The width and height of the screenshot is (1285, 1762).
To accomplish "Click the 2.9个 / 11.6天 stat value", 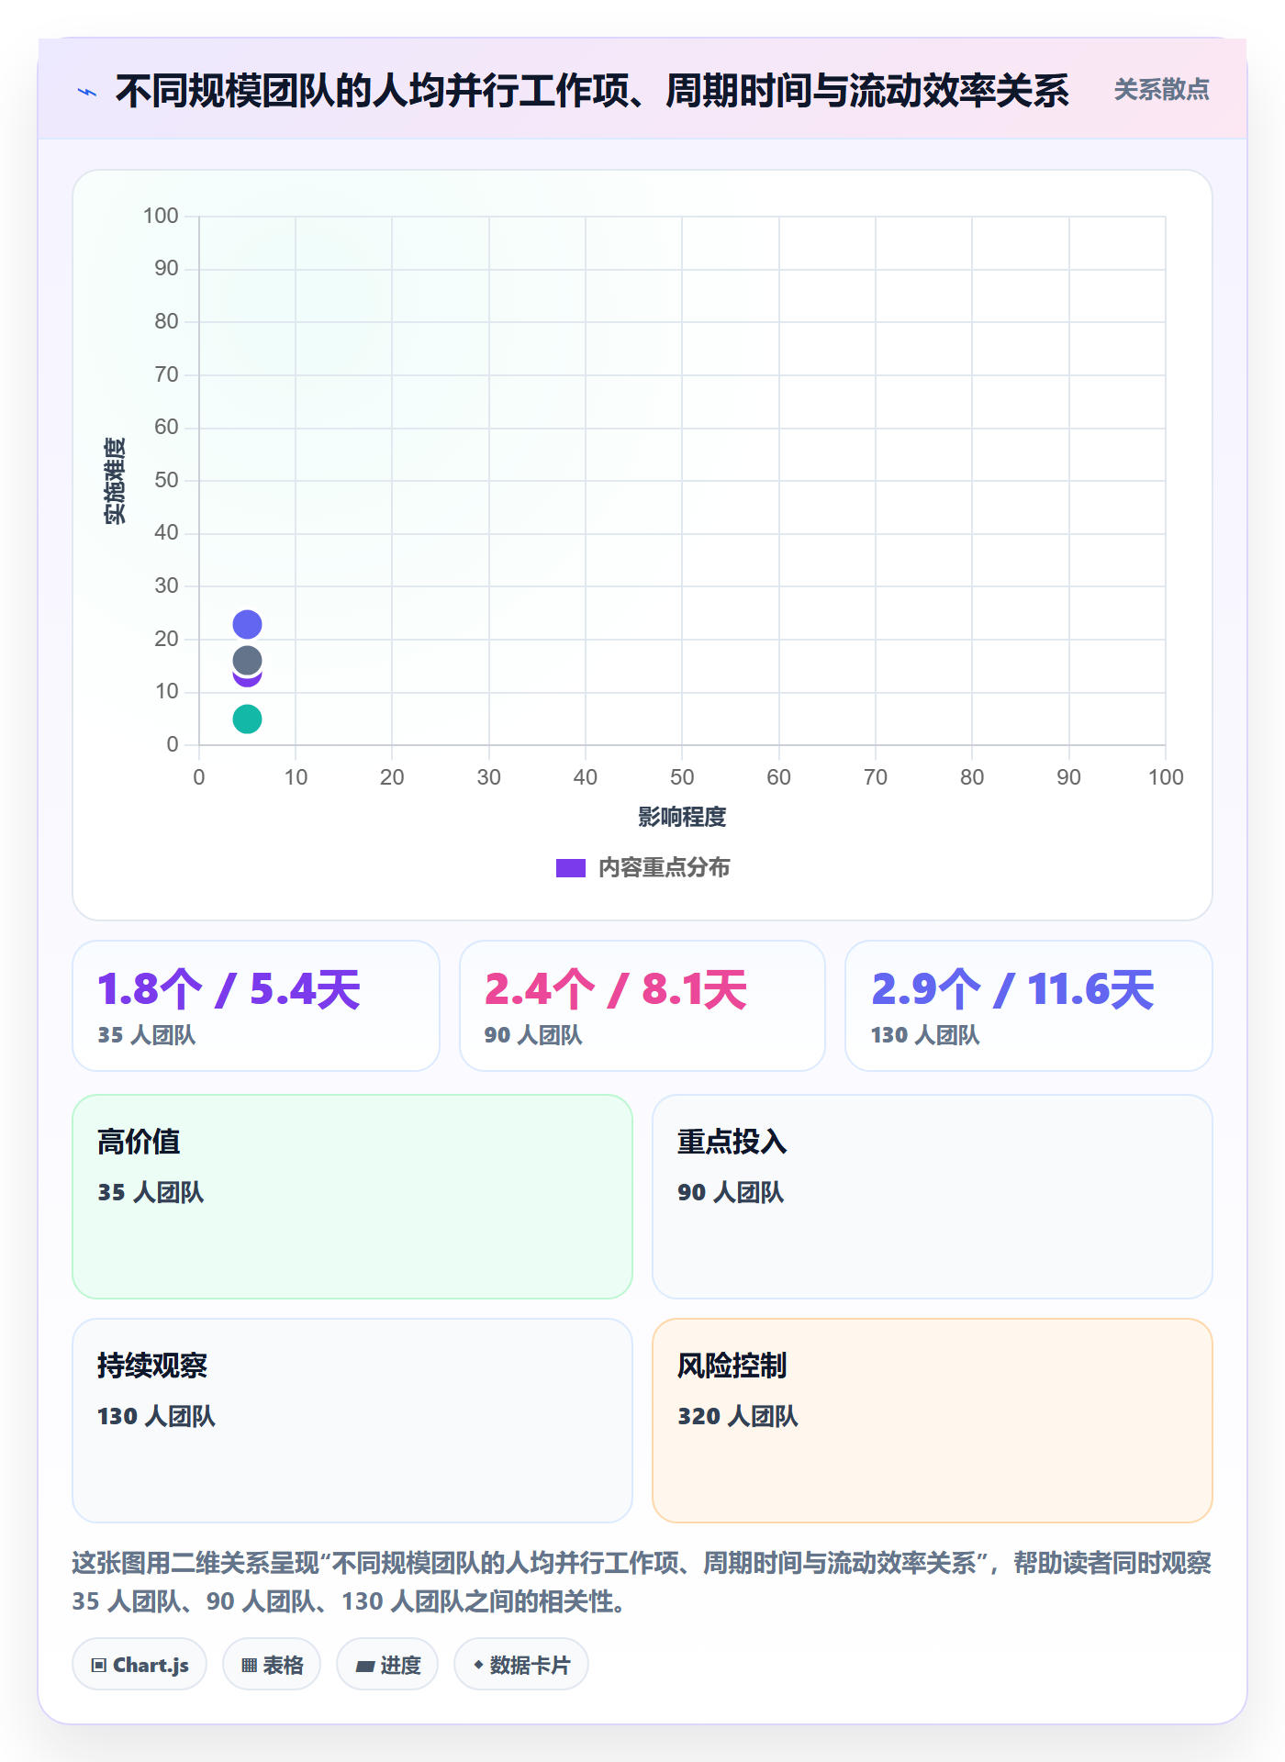I will (1012, 990).
